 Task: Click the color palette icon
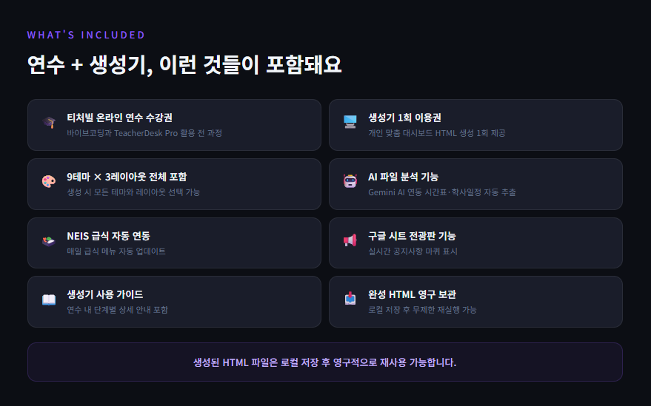coord(49,182)
